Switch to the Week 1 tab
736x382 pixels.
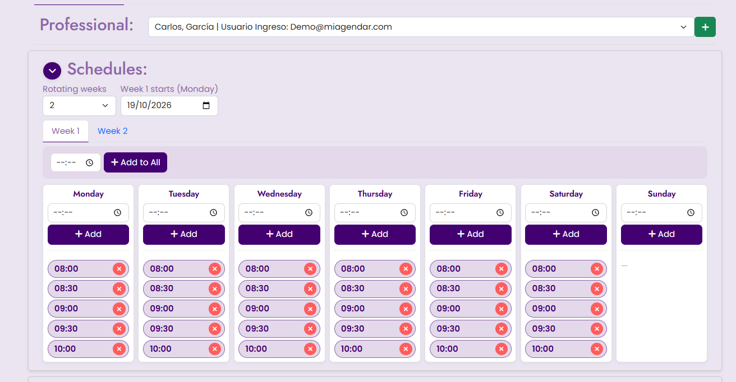point(66,131)
